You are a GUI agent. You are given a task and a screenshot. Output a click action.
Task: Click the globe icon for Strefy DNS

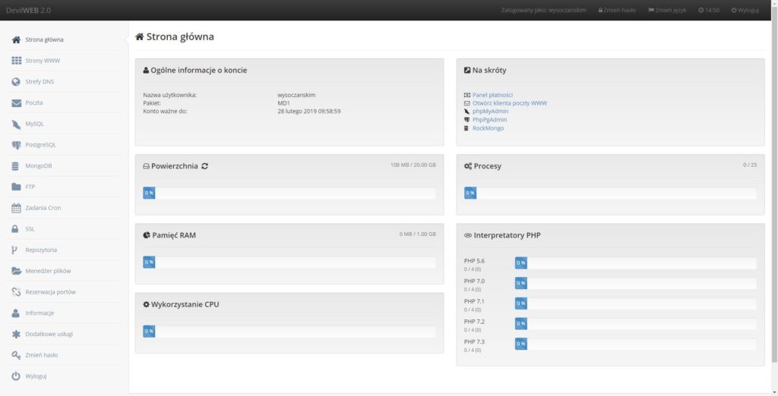pos(16,82)
